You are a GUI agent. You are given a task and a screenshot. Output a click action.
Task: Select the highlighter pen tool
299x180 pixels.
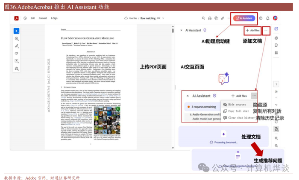coord(17,46)
